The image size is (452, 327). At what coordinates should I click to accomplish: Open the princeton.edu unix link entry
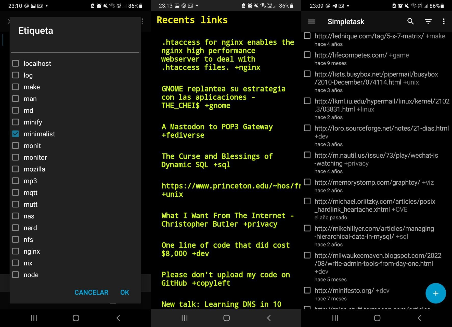pyautogui.click(x=231, y=190)
